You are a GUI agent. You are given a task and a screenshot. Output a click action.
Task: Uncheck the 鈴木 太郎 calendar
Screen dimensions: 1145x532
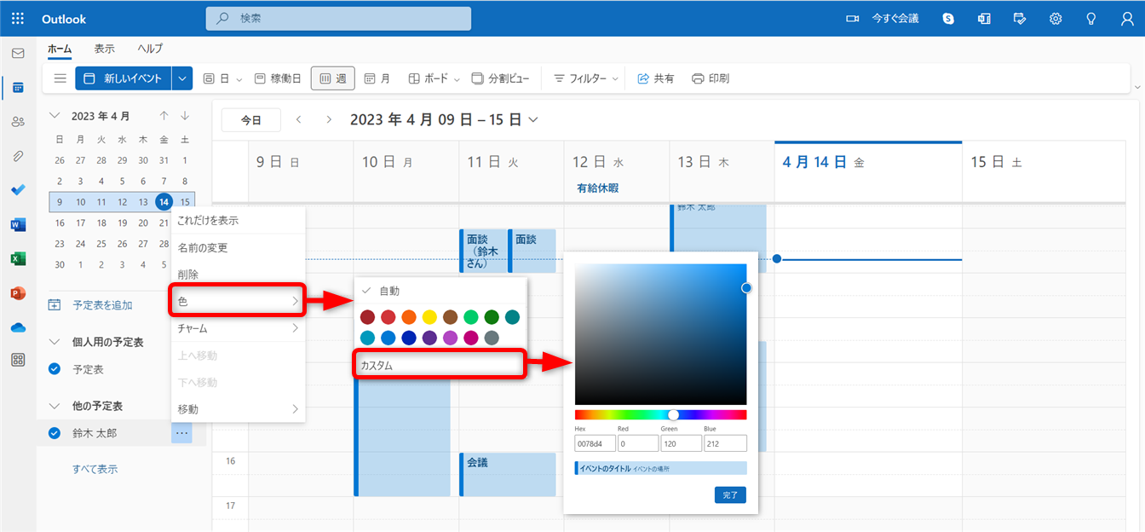55,433
